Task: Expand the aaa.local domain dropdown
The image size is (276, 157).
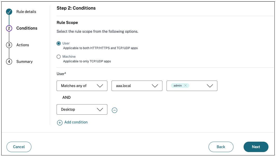Action: click(137, 86)
